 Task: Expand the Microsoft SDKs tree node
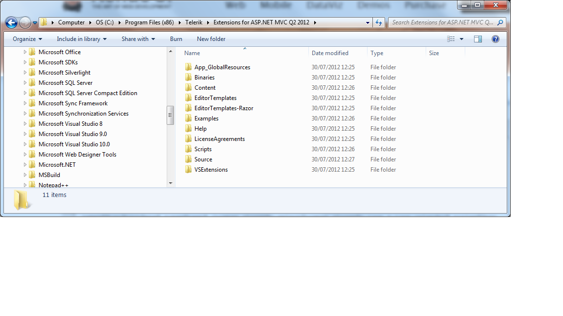25,62
